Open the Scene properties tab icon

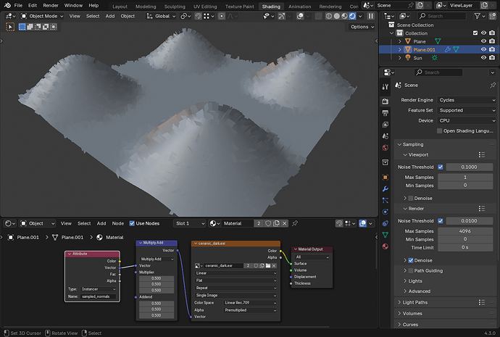point(386,136)
